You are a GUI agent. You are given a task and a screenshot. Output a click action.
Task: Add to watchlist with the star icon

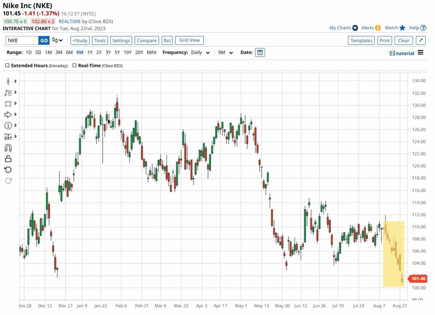pos(402,28)
